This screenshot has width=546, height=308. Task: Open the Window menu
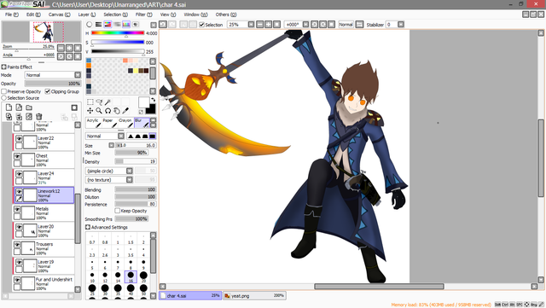point(195,15)
